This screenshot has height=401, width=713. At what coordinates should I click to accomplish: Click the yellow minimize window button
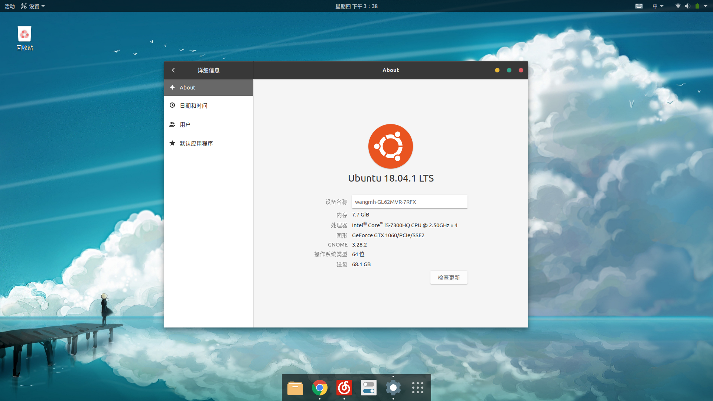[497, 70]
